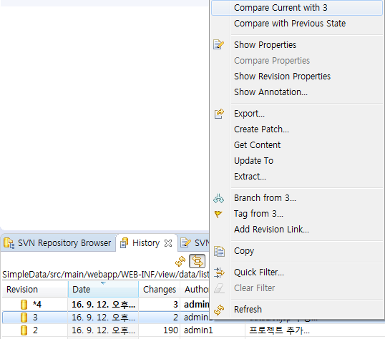Click author admin1 in revision 2 row
385x339 pixels.
click(x=198, y=330)
